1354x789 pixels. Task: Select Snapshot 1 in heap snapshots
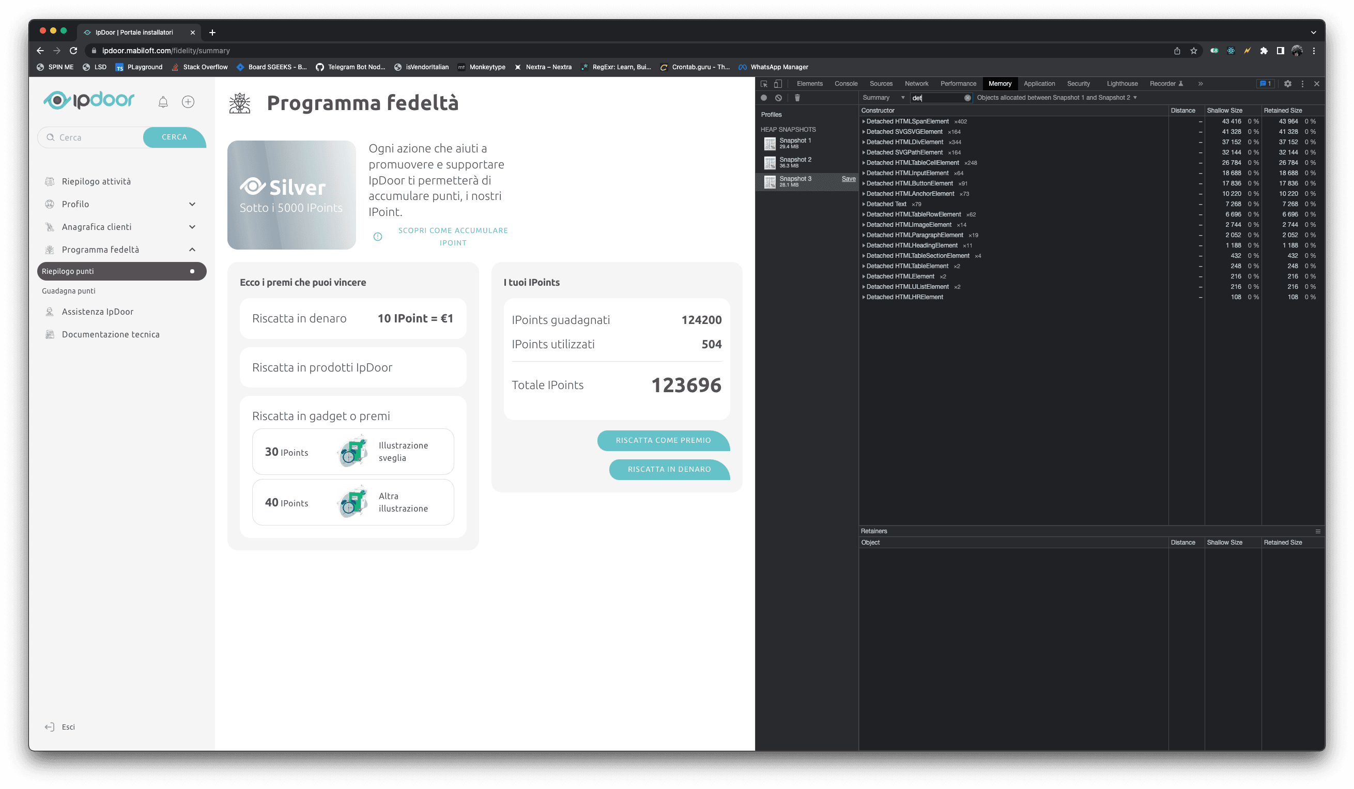[x=795, y=143]
